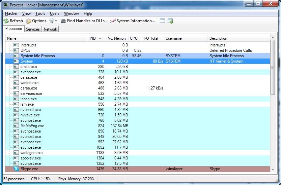Click the lsm.exe process icon
Screen dimensions: 281x185
coord(16,104)
